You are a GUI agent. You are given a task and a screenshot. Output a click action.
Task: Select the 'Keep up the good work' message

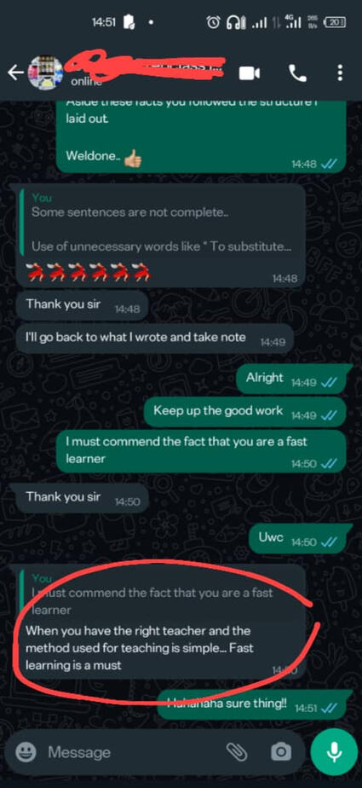pos(244,412)
